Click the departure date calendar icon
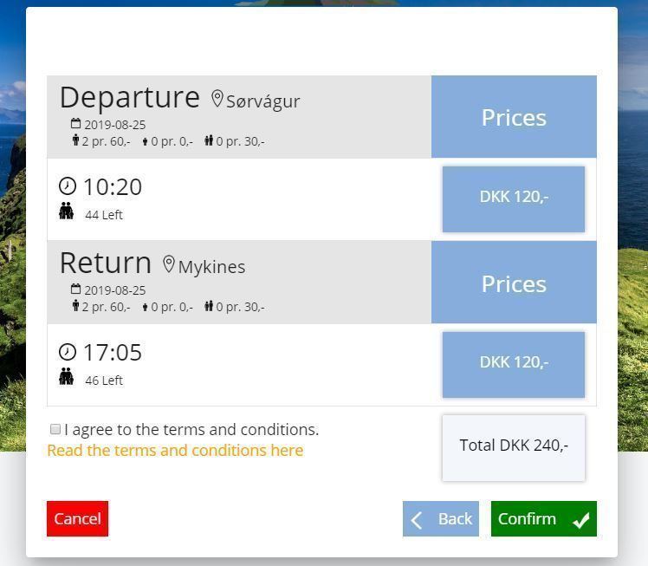 75,123
